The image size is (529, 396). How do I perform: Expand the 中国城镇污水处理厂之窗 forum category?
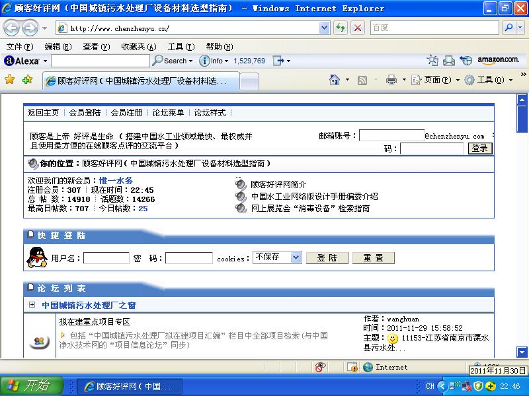pyautogui.click(x=32, y=304)
